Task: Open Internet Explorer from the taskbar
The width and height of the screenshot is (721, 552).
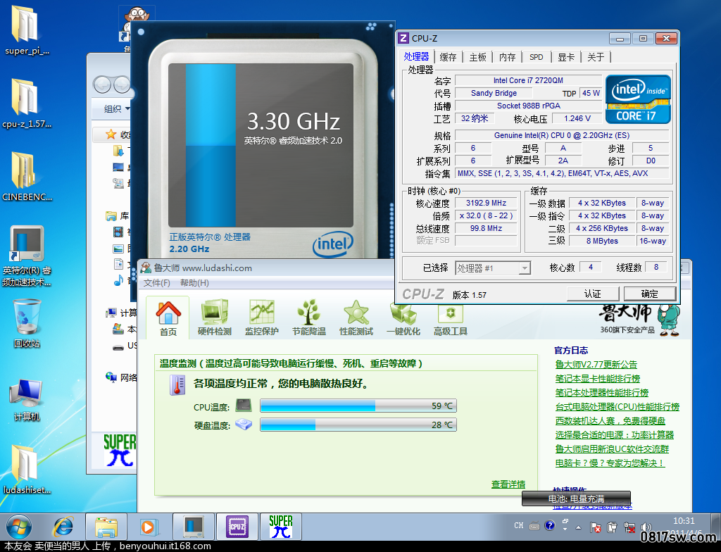Action: tap(63, 526)
